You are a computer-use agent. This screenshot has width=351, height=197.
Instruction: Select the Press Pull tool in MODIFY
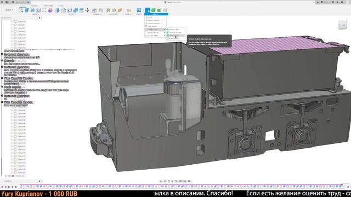pyautogui.click(x=58, y=10)
